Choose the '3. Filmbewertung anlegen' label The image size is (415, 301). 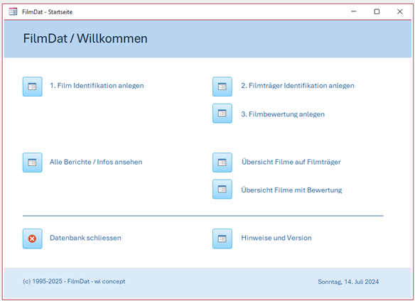coord(283,114)
